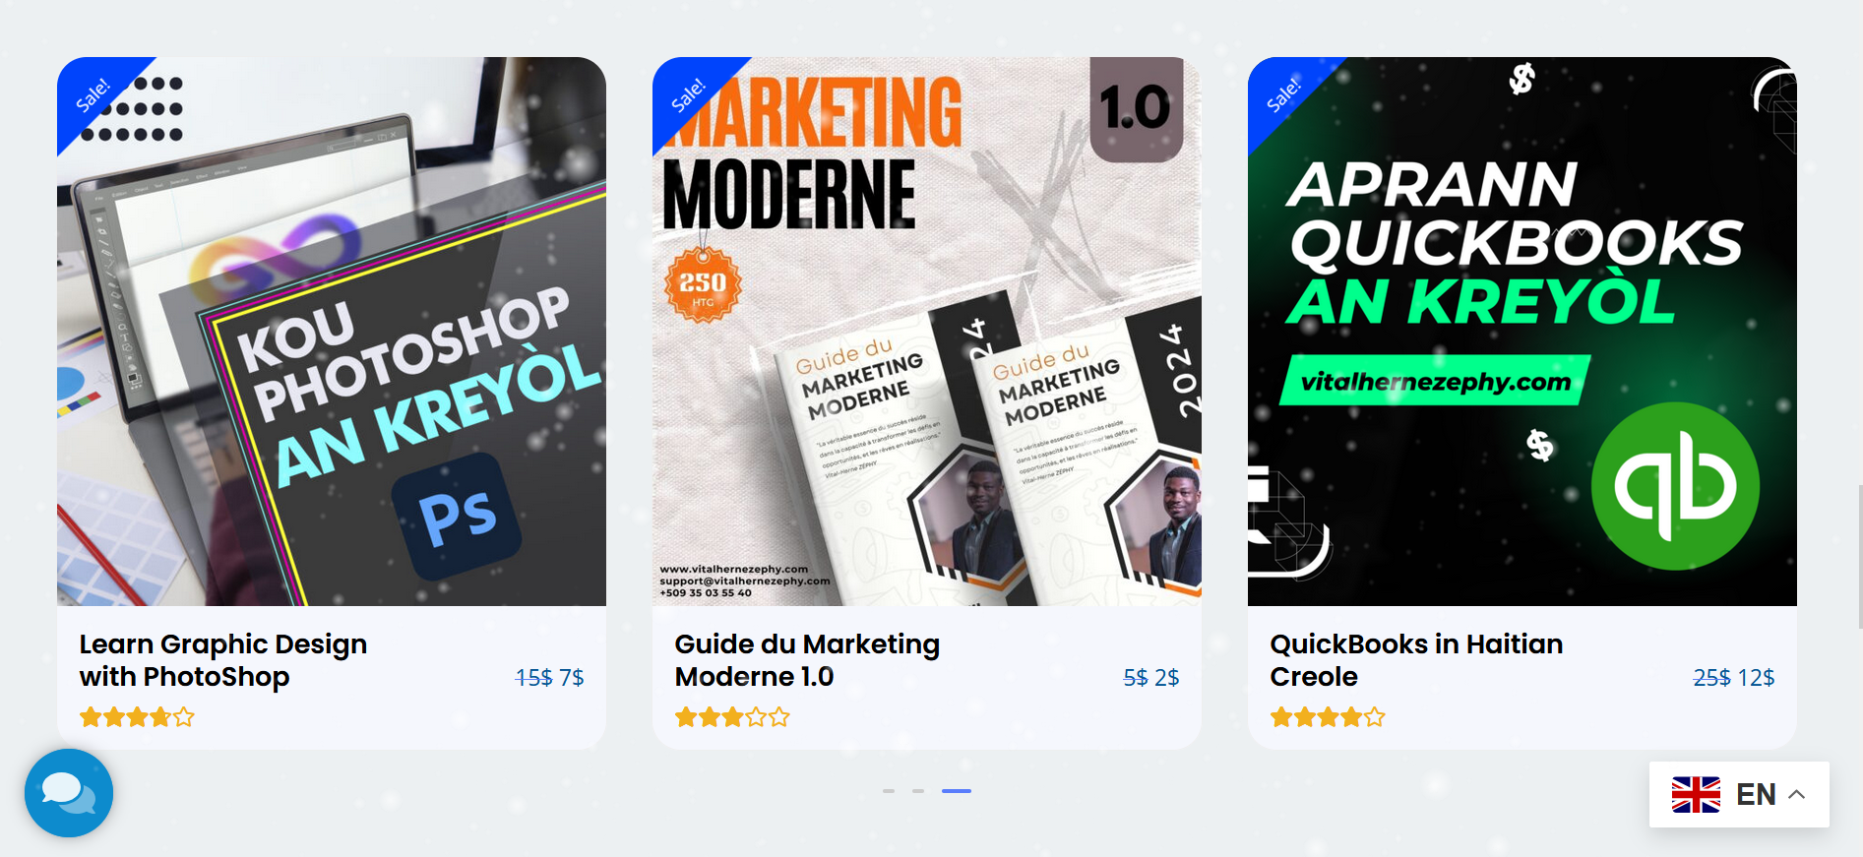Click the 250 HTG orange price seal

tap(703, 285)
